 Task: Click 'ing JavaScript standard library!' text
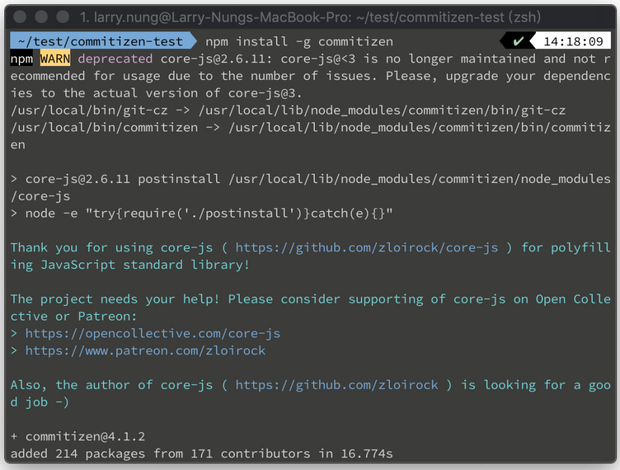point(130,265)
